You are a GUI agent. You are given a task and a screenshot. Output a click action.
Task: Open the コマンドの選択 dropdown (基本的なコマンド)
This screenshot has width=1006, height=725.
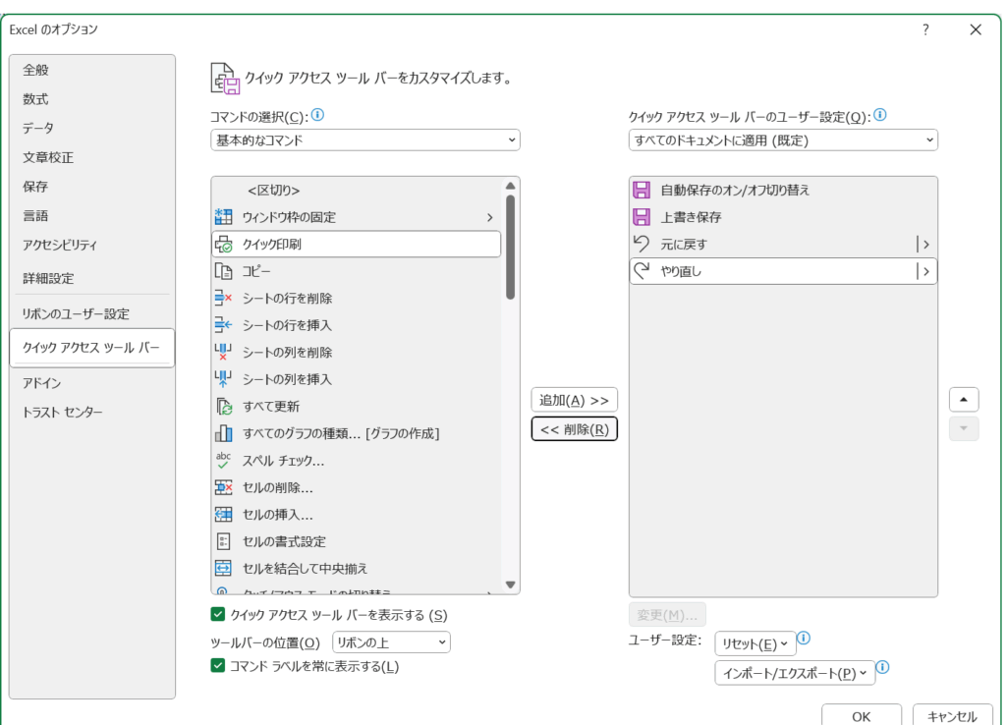(x=365, y=139)
